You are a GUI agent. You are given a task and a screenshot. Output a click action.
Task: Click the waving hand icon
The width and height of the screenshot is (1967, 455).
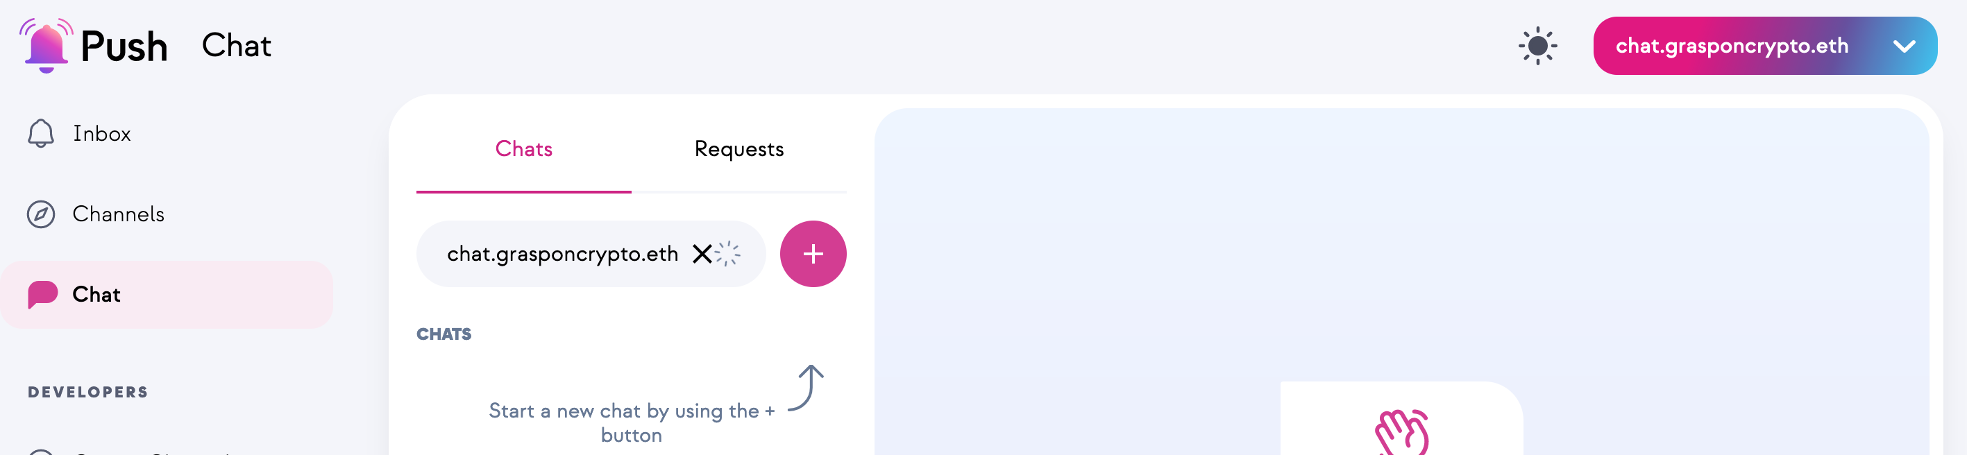point(1403,432)
